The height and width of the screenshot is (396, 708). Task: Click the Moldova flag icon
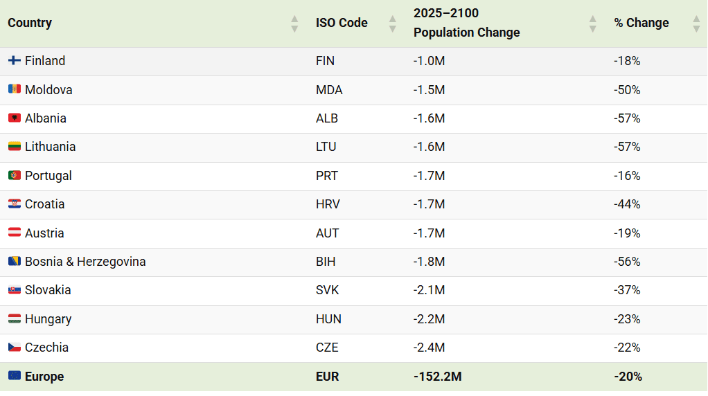click(14, 89)
